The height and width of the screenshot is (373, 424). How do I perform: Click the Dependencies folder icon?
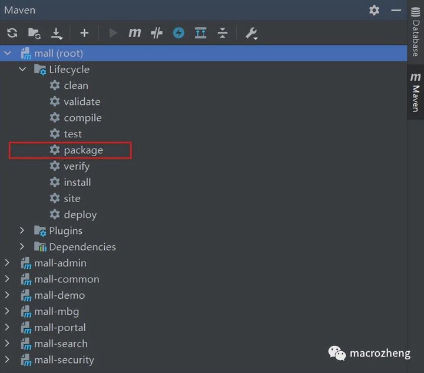pos(40,247)
